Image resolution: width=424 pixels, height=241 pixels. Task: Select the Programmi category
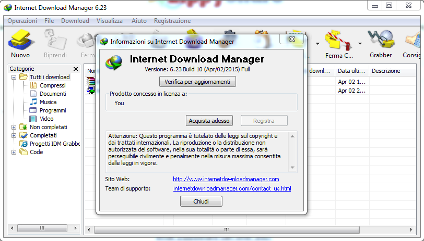pyautogui.click(x=53, y=110)
